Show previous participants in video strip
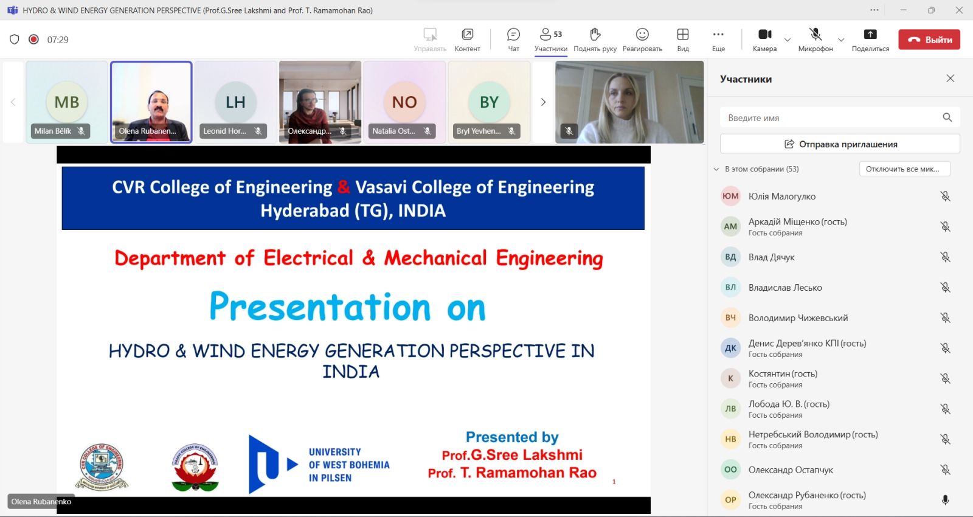This screenshot has width=973, height=517. [x=13, y=102]
